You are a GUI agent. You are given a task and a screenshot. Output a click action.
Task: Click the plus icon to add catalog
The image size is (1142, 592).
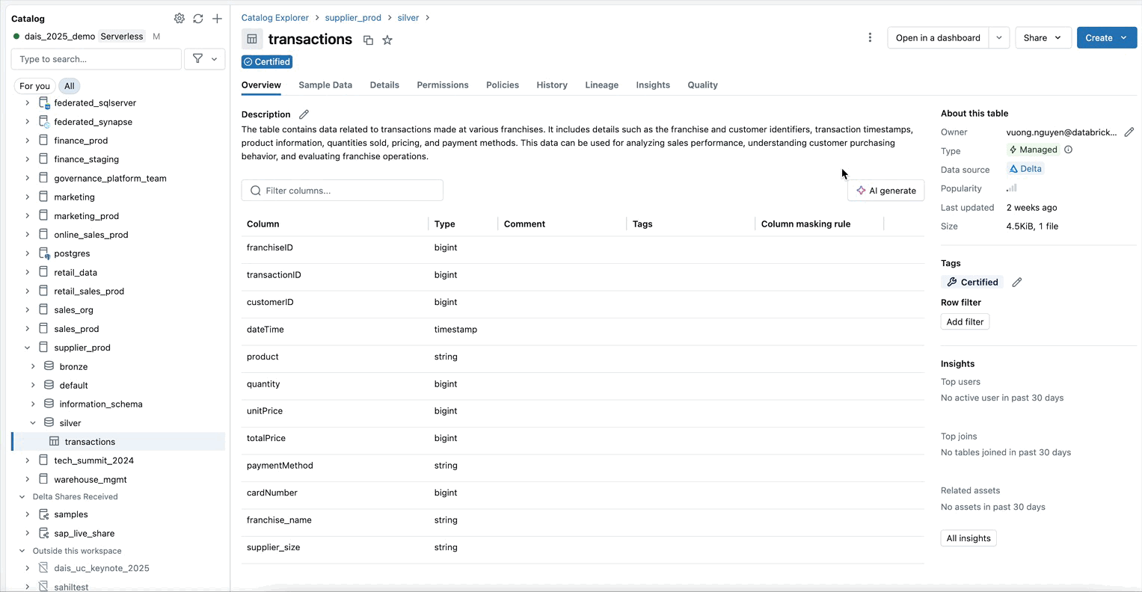[217, 19]
